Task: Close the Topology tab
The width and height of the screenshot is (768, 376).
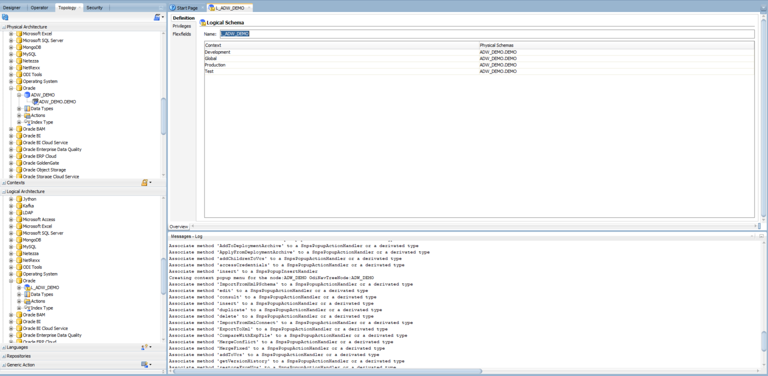Action: click(x=79, y=7)
